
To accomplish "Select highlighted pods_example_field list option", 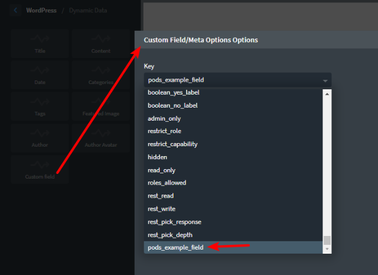I will [x=233, y=247].
